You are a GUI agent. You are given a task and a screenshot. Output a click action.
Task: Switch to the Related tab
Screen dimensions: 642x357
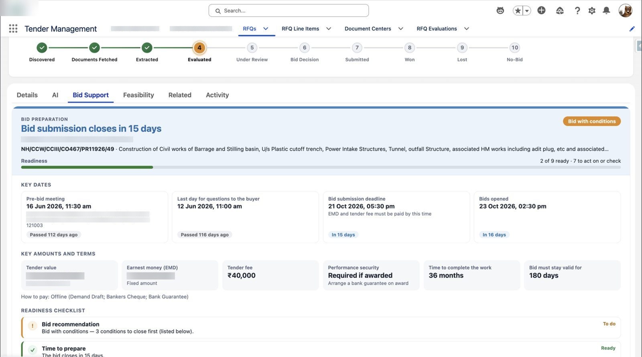(180, 95)
